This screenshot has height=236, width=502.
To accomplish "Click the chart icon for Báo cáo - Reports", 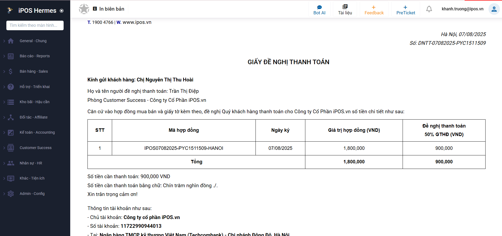I will coord(11,56).
